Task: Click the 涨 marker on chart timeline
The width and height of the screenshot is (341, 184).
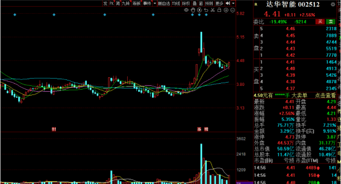Action: pyautogui.click(x=199, y=129)
